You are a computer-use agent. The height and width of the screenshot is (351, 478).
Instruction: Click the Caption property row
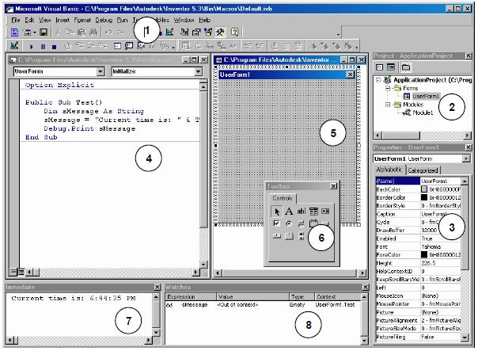point(419,214)
